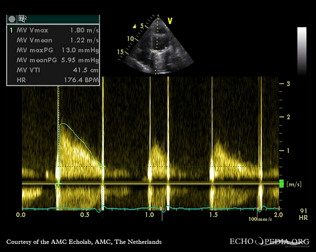Select the MV Vmax measurement row
The image size is (316, 252).
click(x=53, y=30)
